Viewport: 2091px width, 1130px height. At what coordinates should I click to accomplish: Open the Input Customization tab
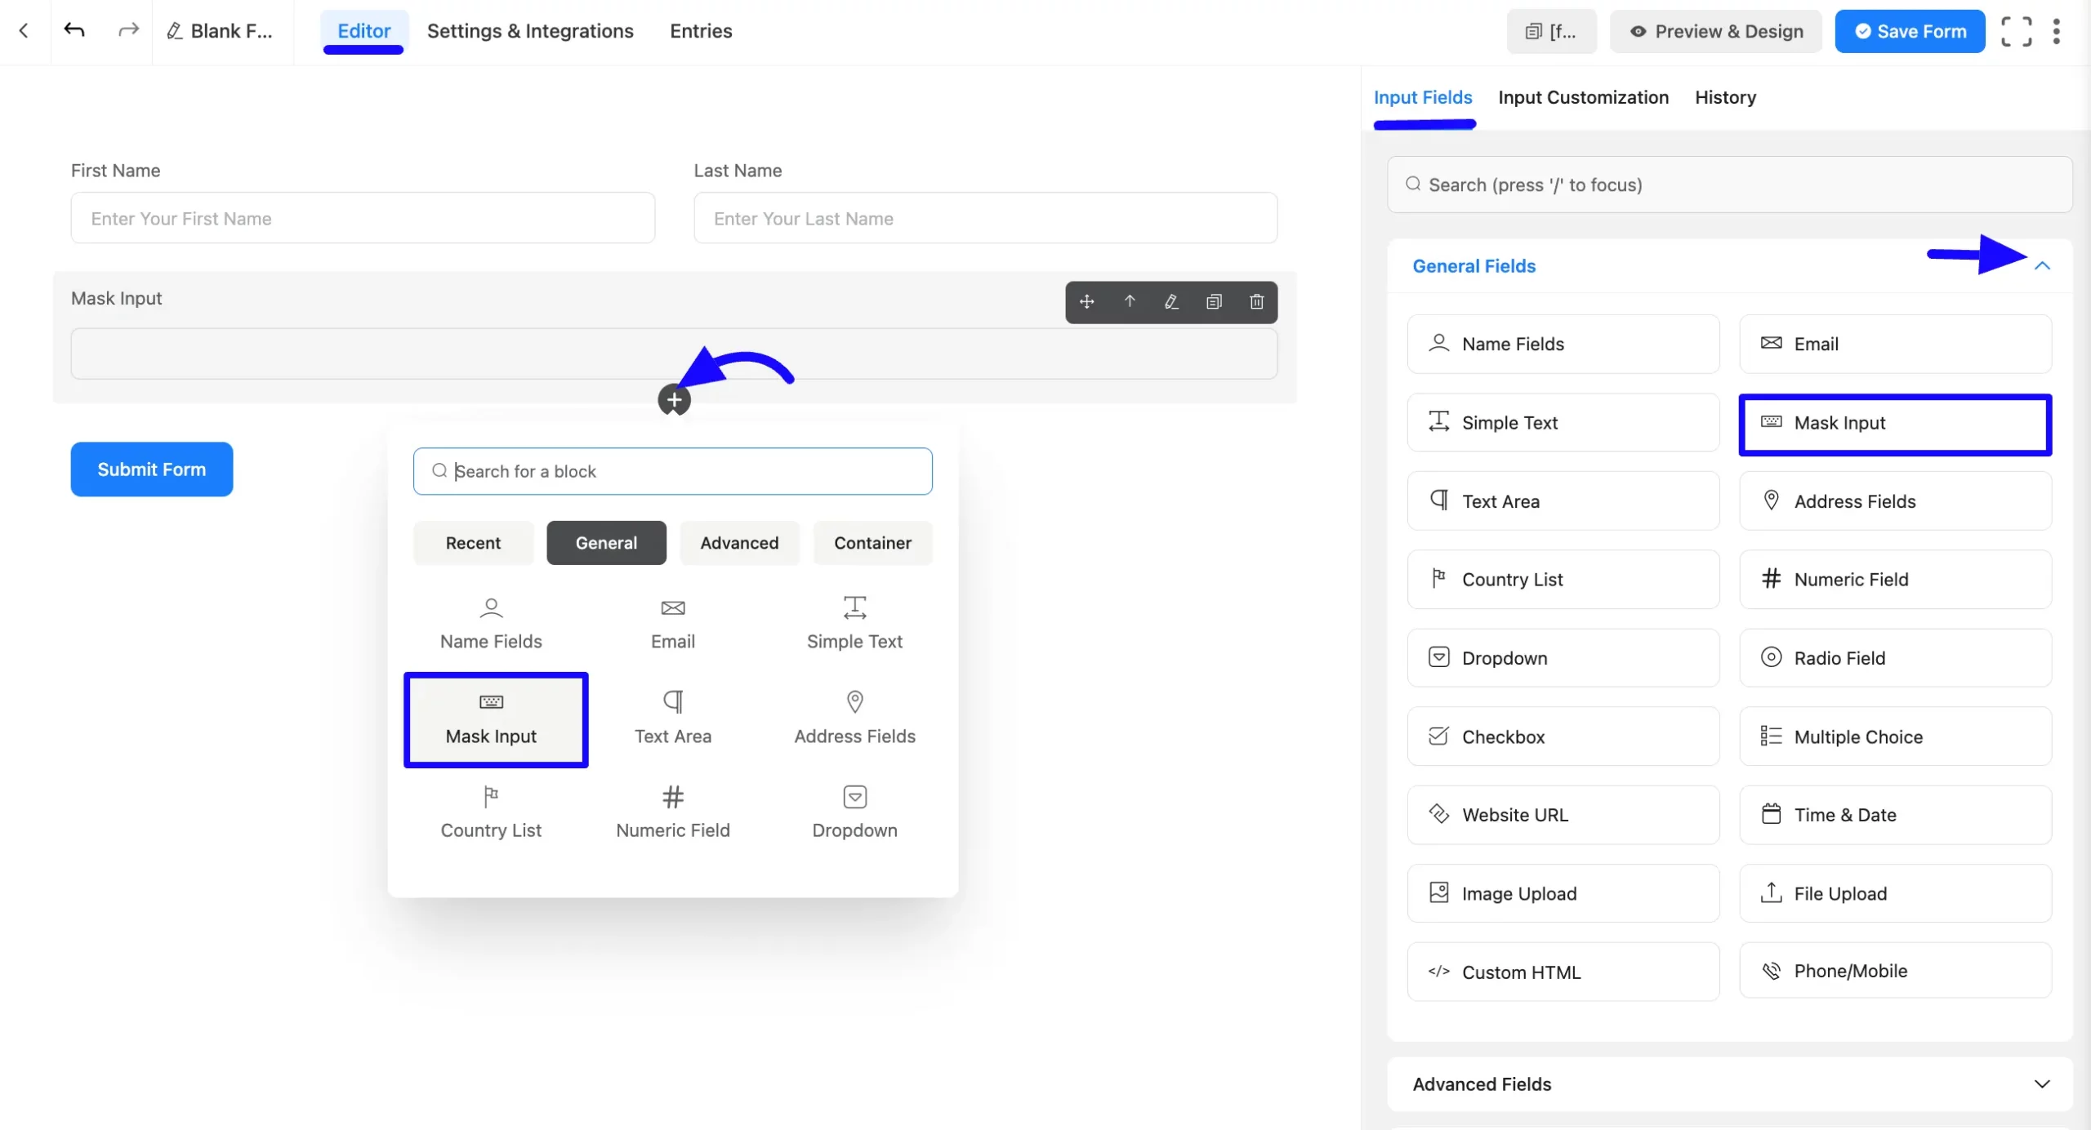point(1583,98)
